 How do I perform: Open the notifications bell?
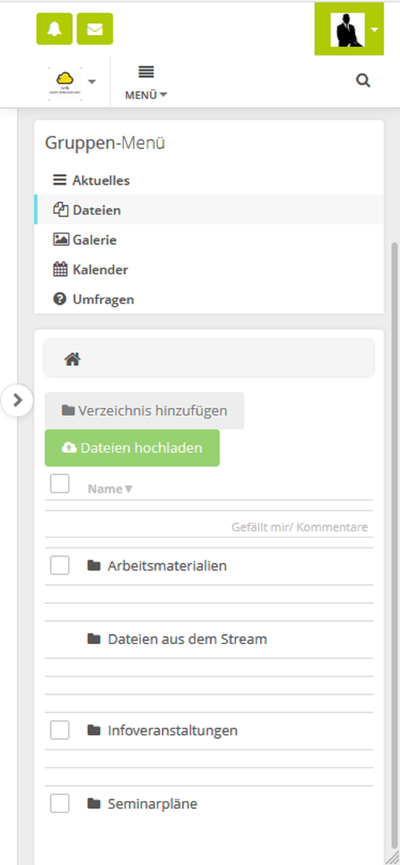pos(54,29)
